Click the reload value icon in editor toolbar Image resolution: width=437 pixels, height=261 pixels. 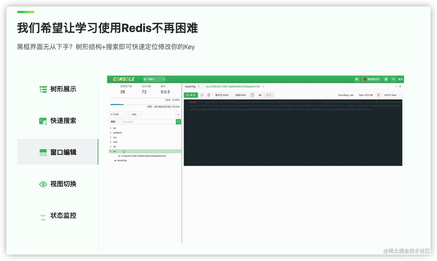(x=202, y=95)
